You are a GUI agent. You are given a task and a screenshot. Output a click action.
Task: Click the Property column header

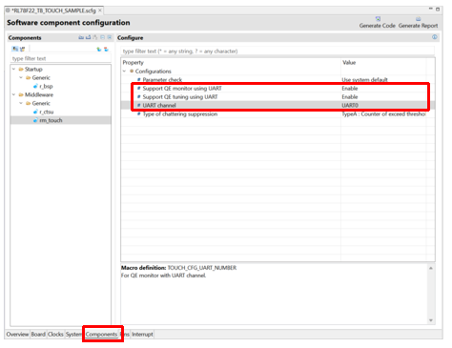click(134, 63)
